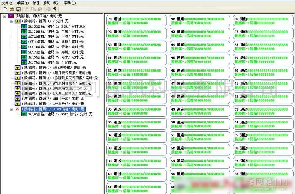Image resolution: width=295 pixels, height=194 pixels.
Task: Collapse the 顶级信箱 root tree node
Action: 4,16
